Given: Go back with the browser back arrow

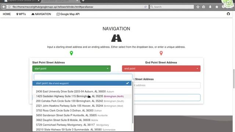Looking at the screenshot, I should 4,7.
